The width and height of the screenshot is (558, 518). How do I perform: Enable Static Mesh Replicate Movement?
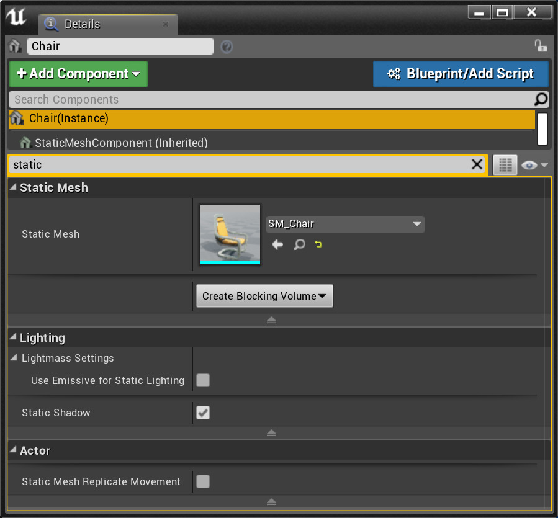pos(202,481)
